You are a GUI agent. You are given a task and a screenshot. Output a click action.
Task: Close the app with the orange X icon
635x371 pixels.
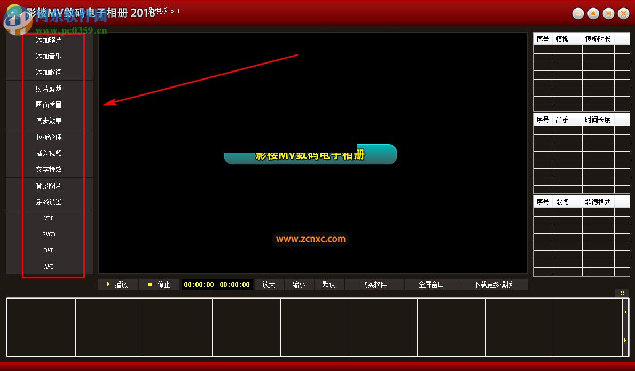[x=624, y=14]
